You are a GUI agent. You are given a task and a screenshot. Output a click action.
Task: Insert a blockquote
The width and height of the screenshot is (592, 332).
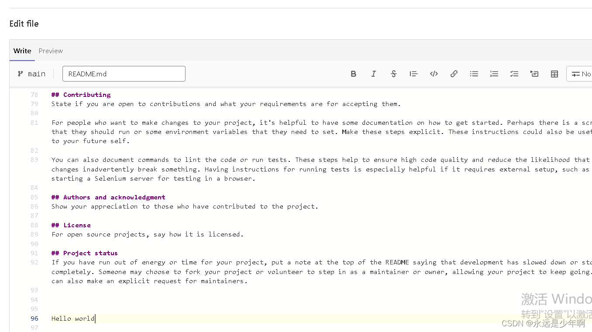[x=414, y=74]
